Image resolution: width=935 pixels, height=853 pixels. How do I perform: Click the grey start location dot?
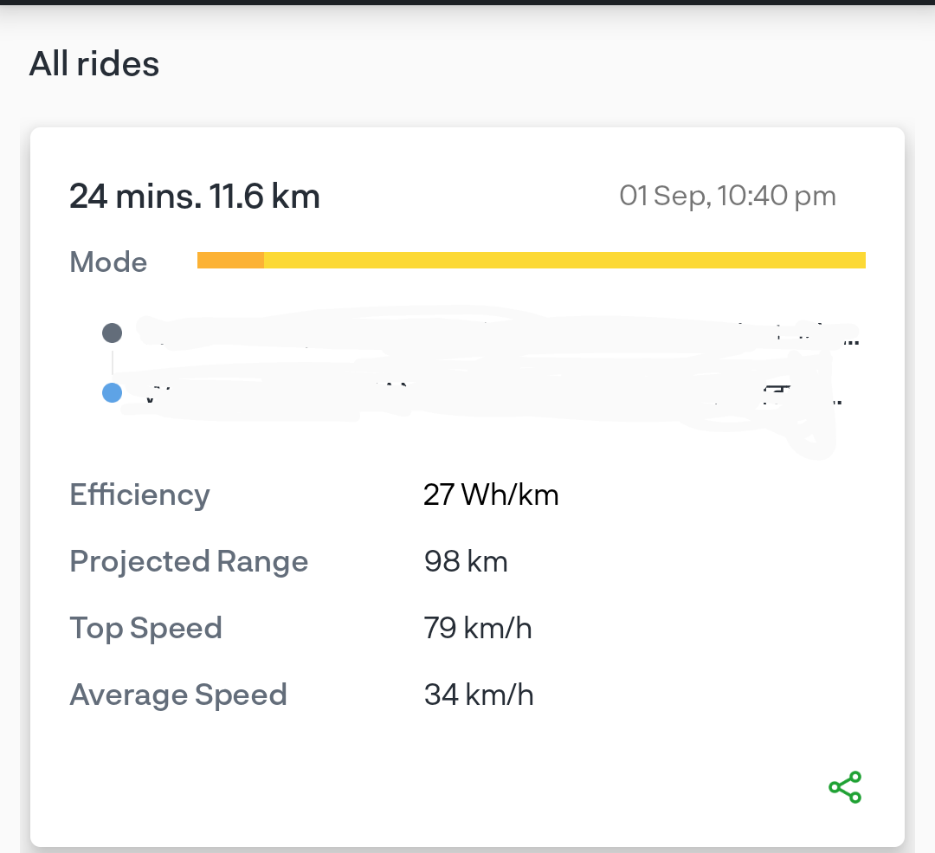[112, 333]
